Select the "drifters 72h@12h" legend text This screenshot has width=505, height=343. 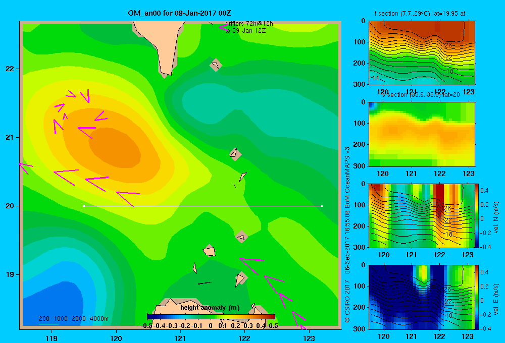click(249, 24)
